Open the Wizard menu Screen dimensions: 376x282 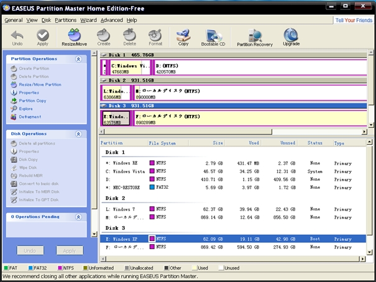[x=88, y=20]
